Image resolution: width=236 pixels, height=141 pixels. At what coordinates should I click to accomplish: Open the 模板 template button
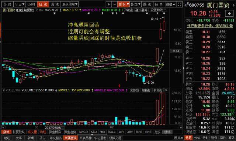pos(167,132)
